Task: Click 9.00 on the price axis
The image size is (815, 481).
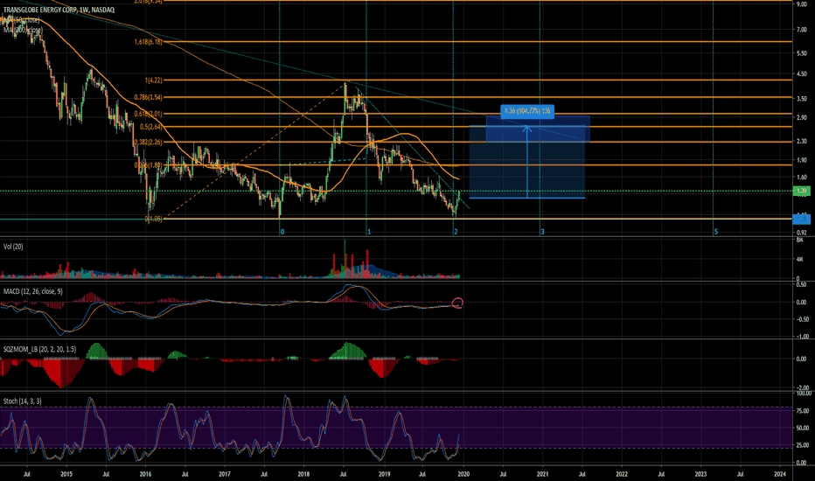Action: click(802, 4)
